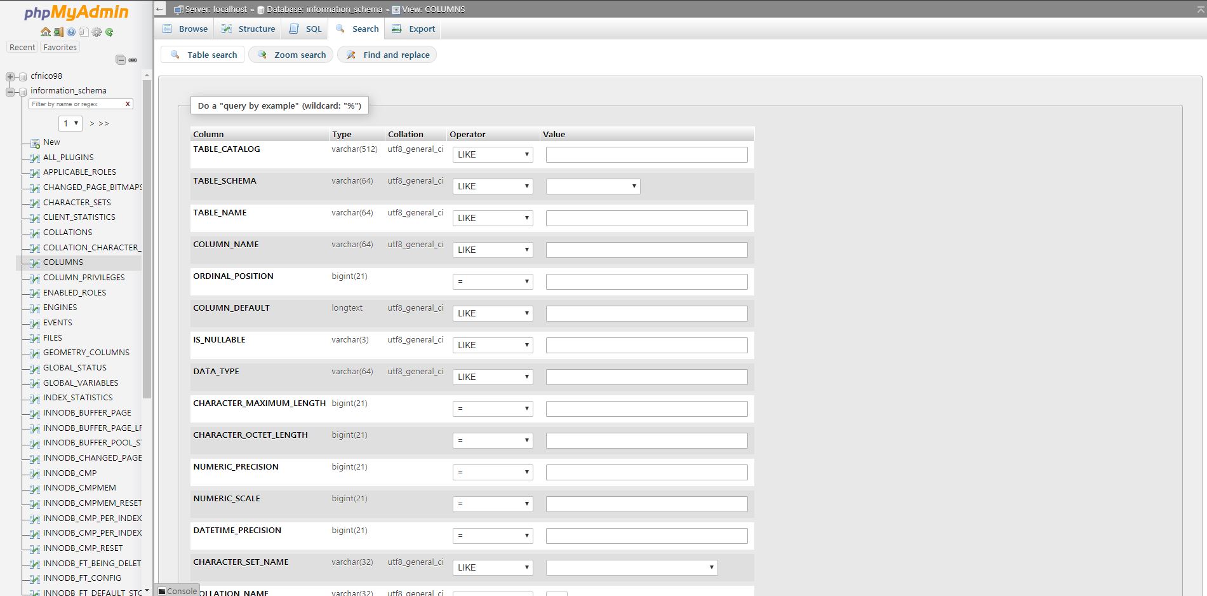Screen dimensions: 1207x596
Task: Click the chain link icon in navigation
Action: tap(133, 60)
